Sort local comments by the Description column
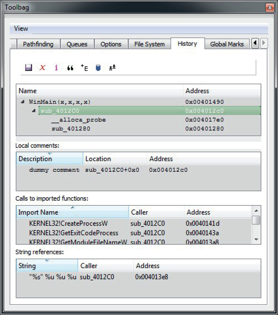This screenshot has height=315, width=278. 50,159
